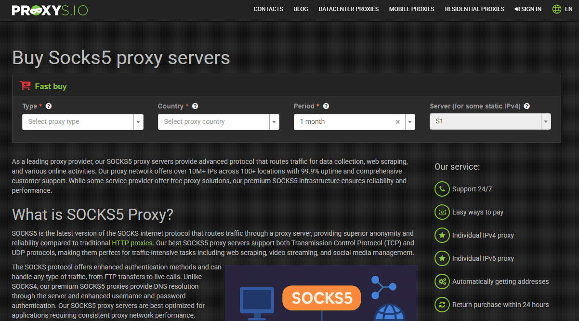Click the Proxys.io logo
The width and height of the screenshot is (579, 321).
coord(50,10)
